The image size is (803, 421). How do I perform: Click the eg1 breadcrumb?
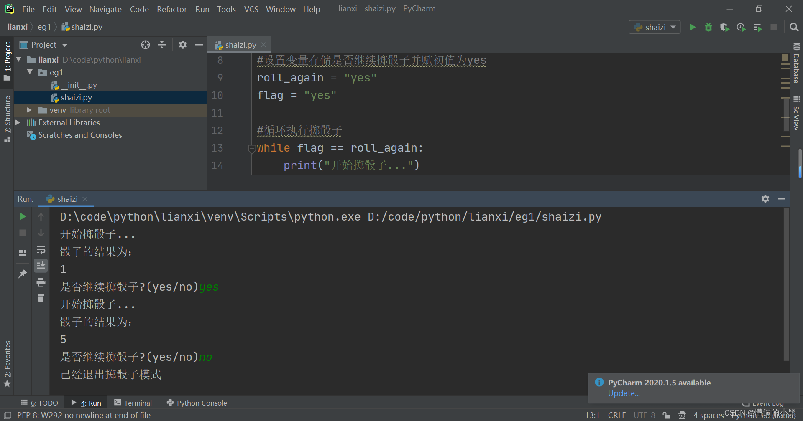pyautogui.click(x=44, y=27)
